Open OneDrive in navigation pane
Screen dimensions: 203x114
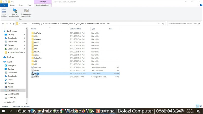click(10, 57)
